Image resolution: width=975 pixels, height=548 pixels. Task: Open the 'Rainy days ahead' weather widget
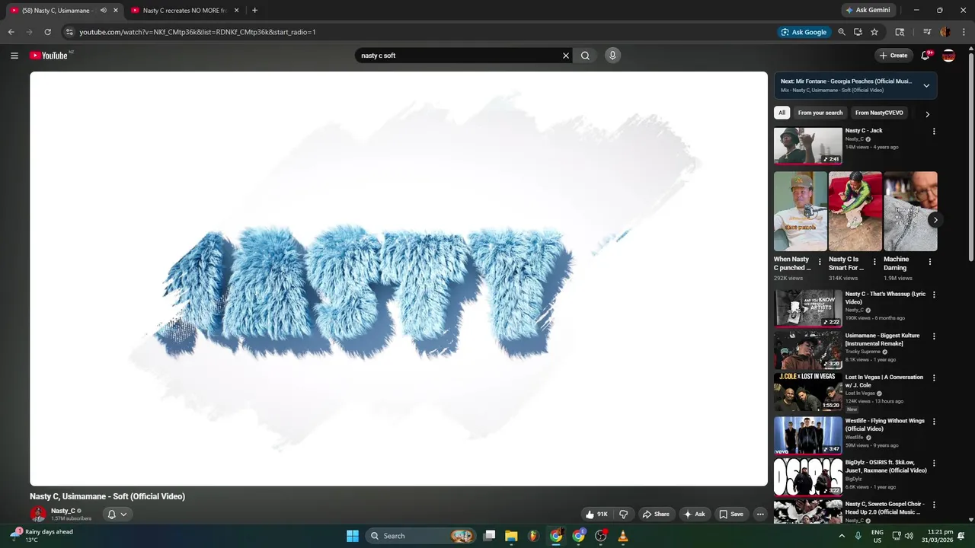(42, 536)
